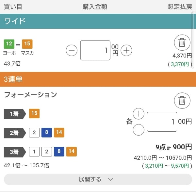
Task: Select horse 14 in the 3着 row
Action: pyautogui.click(x=72, y=151)
